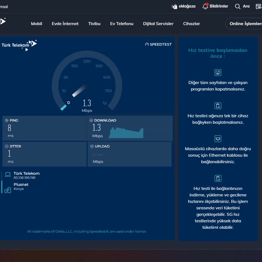The width and height of the screenshot is (262, 262).
Task: Click the speedometer gauge needle
Action: tap(80, 90)
